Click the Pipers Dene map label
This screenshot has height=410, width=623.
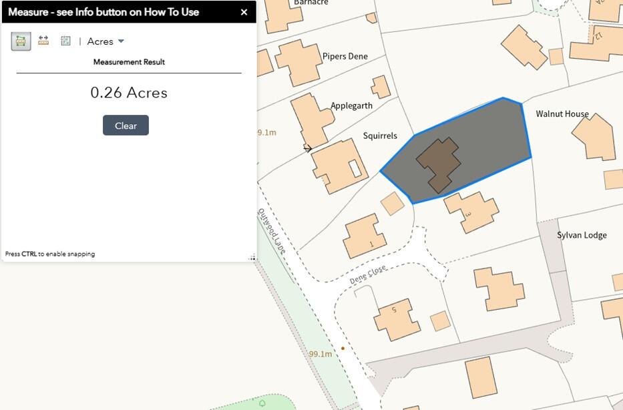(x=345, y=57)
